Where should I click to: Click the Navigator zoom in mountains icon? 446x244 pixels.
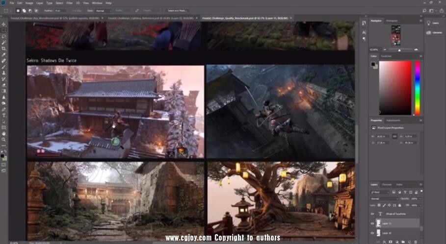point(416,49)
